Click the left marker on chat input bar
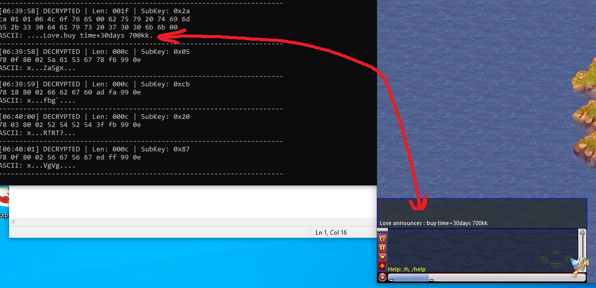The height and width of the screenshot is (288, 596). 391,280
